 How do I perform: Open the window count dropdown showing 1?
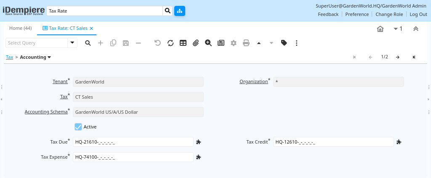398,29
